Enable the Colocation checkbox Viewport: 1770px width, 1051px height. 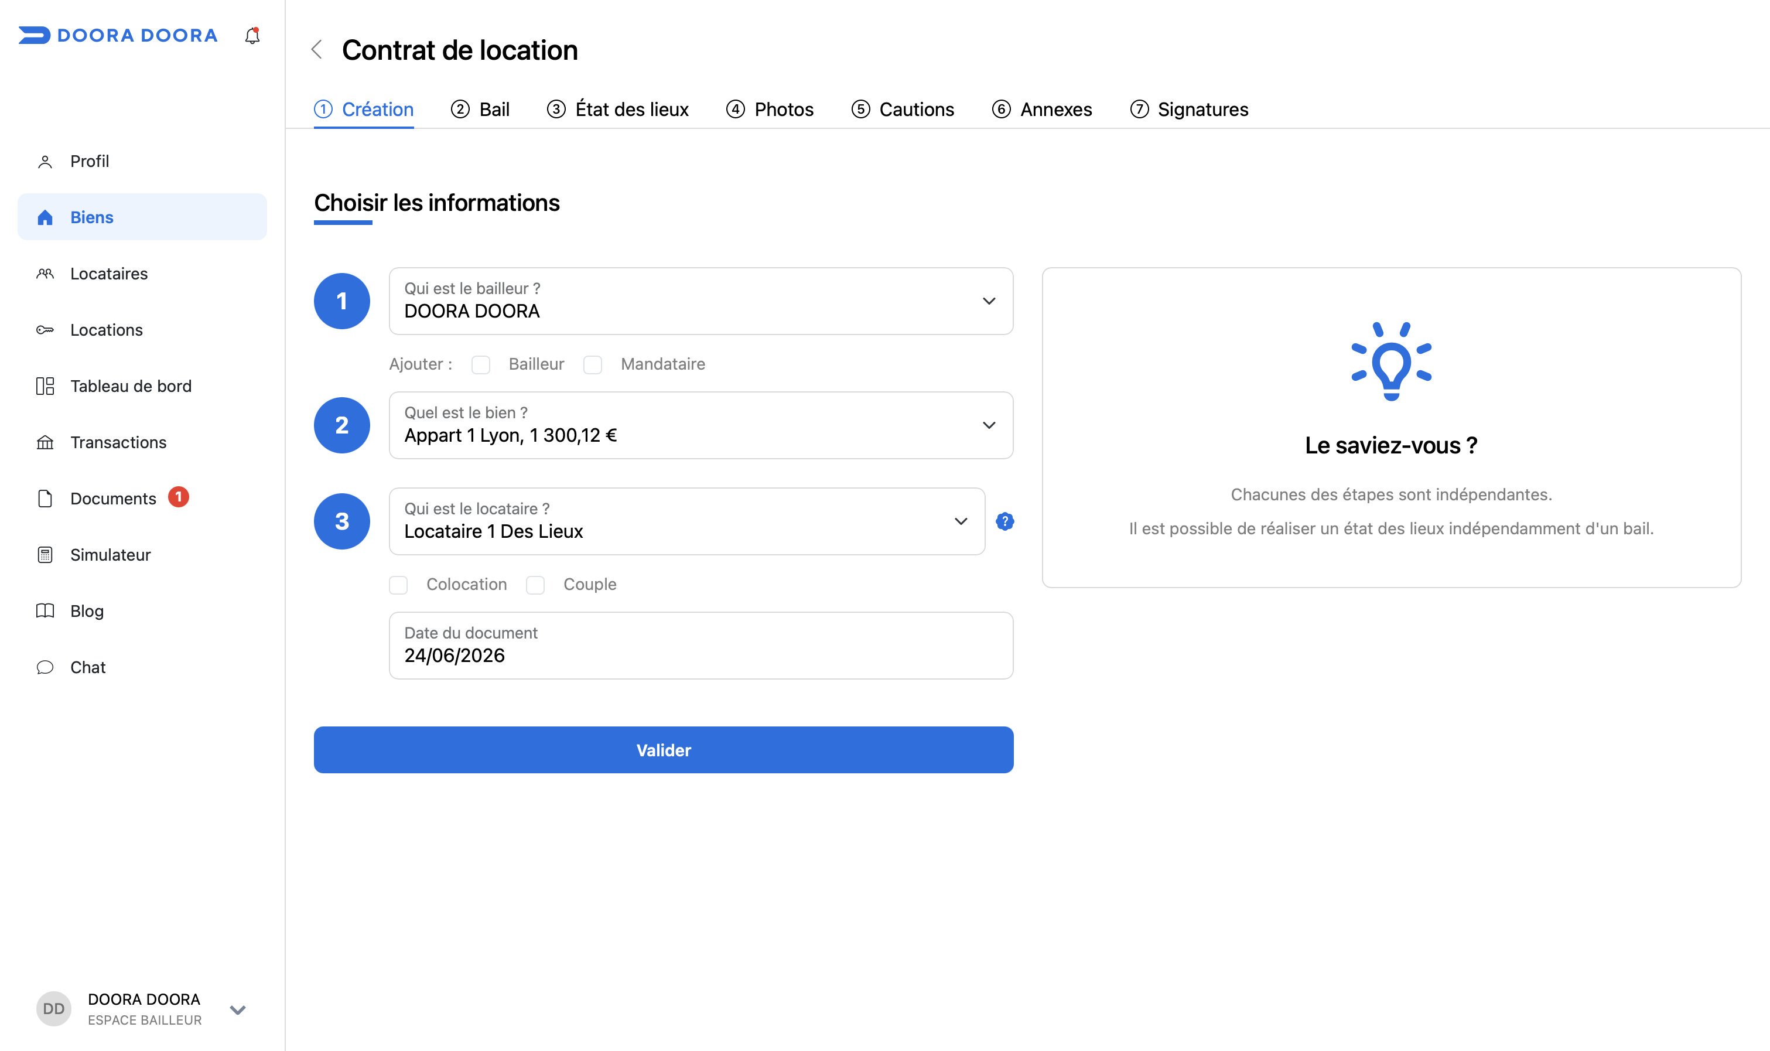coord(399,585)
